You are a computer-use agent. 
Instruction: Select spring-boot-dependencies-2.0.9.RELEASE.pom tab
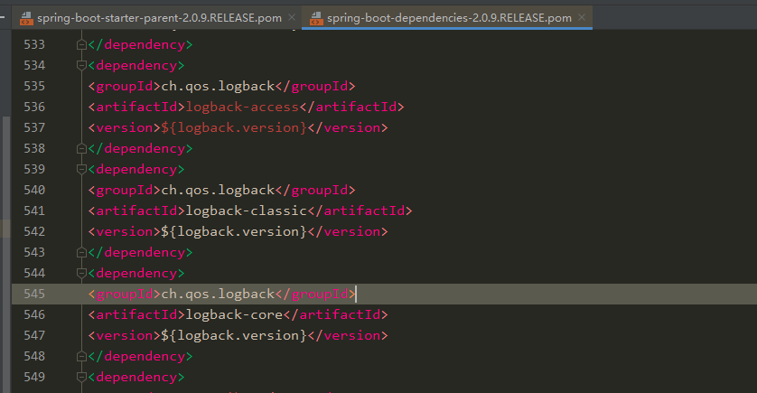[x=449, y=18]
